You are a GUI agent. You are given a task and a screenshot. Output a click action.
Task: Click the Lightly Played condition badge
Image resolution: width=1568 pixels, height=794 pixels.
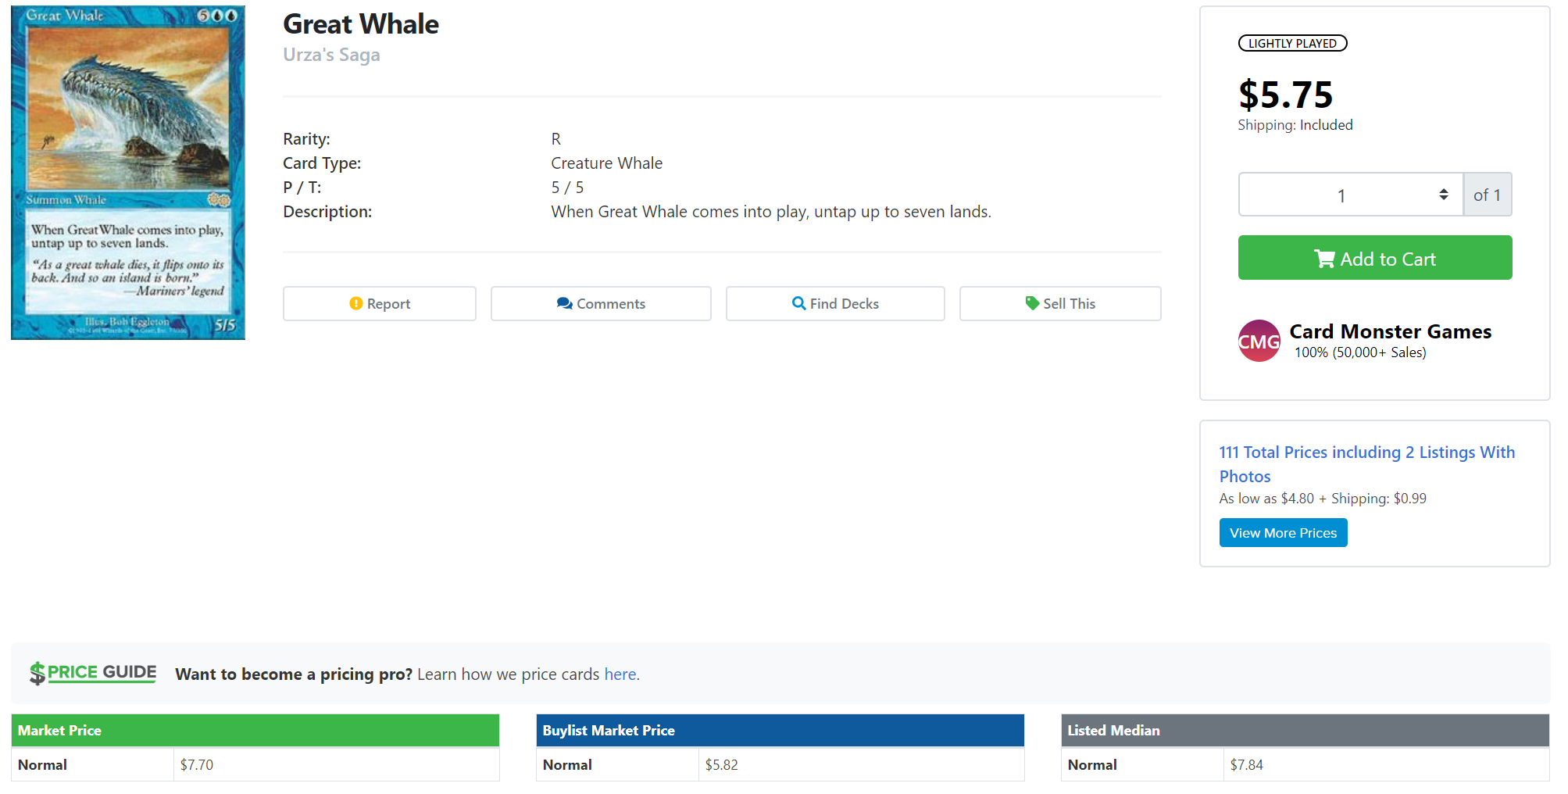click(x=1292, y=44)
